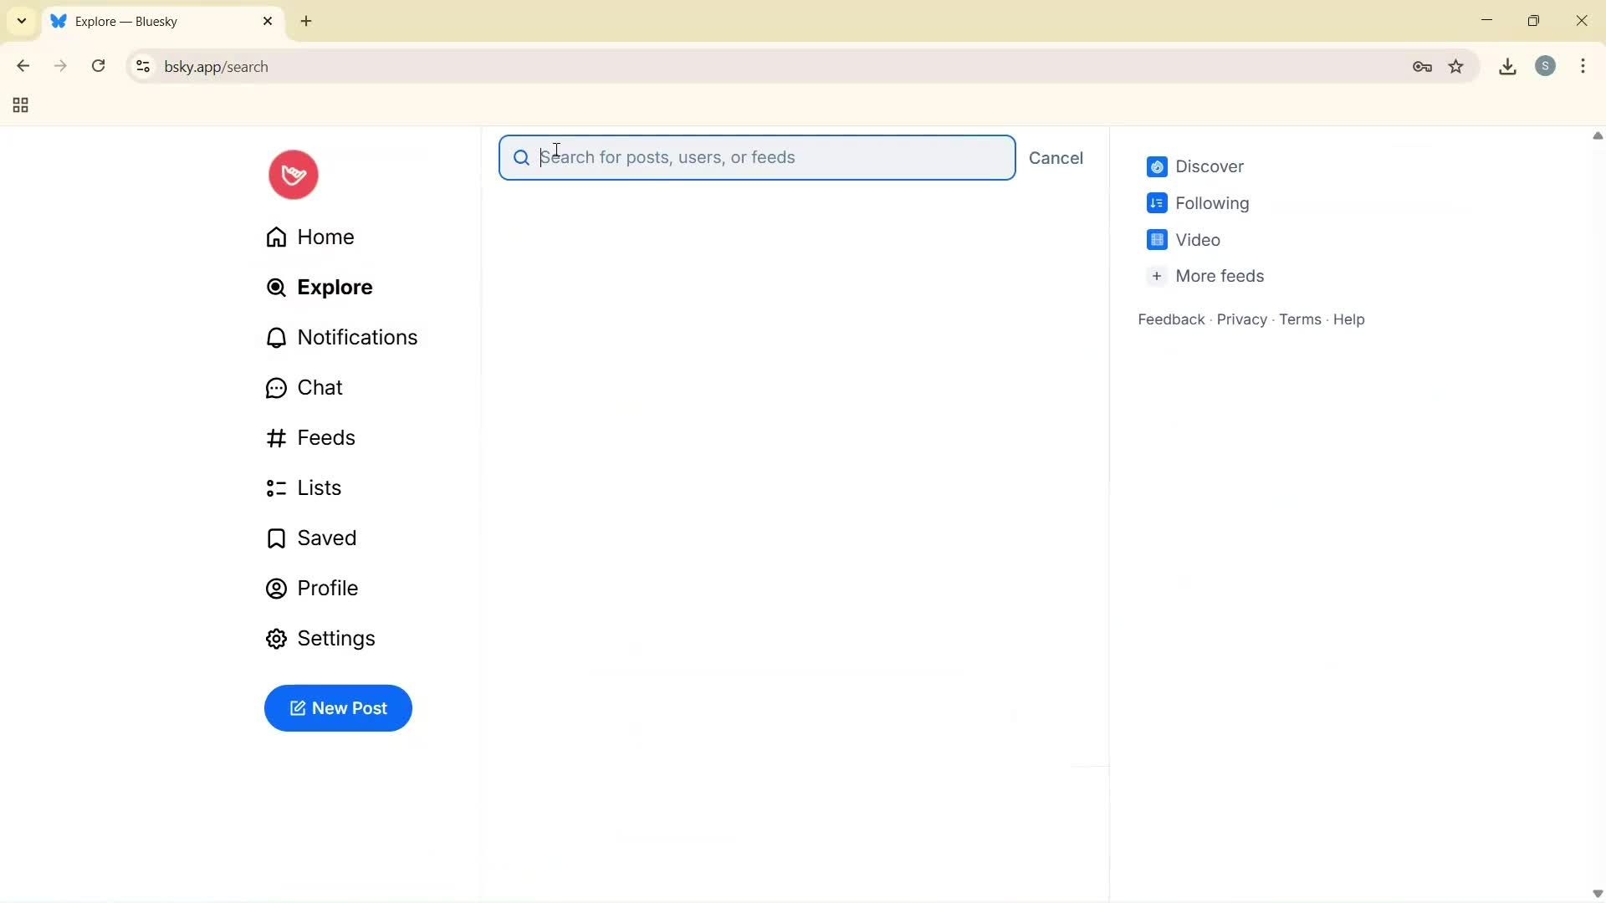Open Feeds via the hashtag icon
Screen dimensions: 1606x903
click(276, 437)
